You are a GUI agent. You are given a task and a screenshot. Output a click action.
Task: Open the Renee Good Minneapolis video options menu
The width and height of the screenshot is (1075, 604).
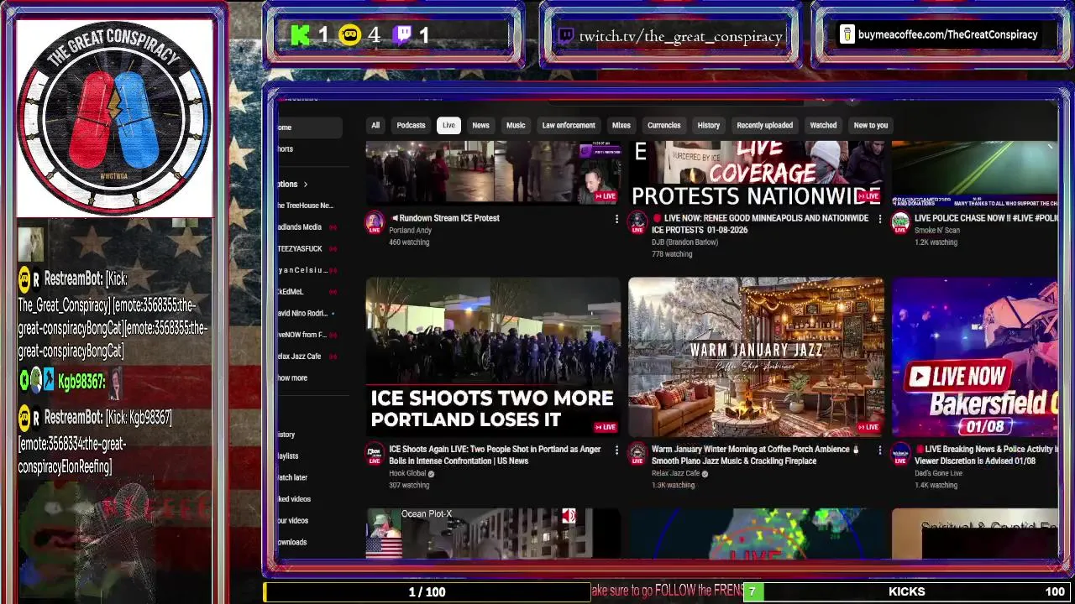coord(879,219)
